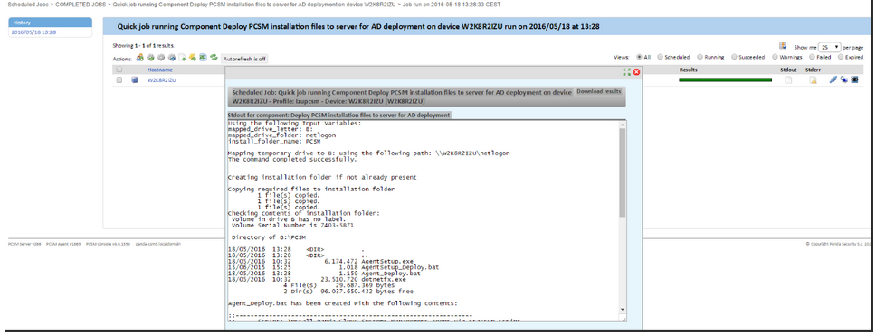The image size is (876, 334).
Task: Click the people-group icon in Actions
Action: pyautogui.click(x=139, y=58)
